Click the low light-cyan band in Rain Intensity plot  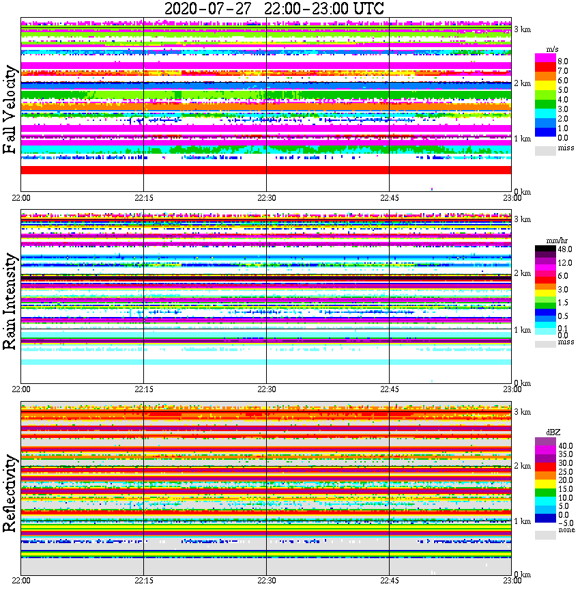[266, 362]
